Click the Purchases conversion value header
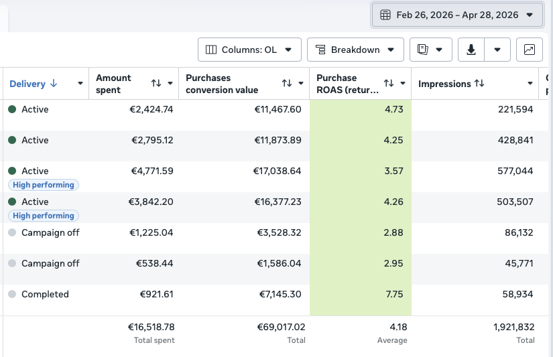Viewport: 553px width, 357px height. [222, 84]
